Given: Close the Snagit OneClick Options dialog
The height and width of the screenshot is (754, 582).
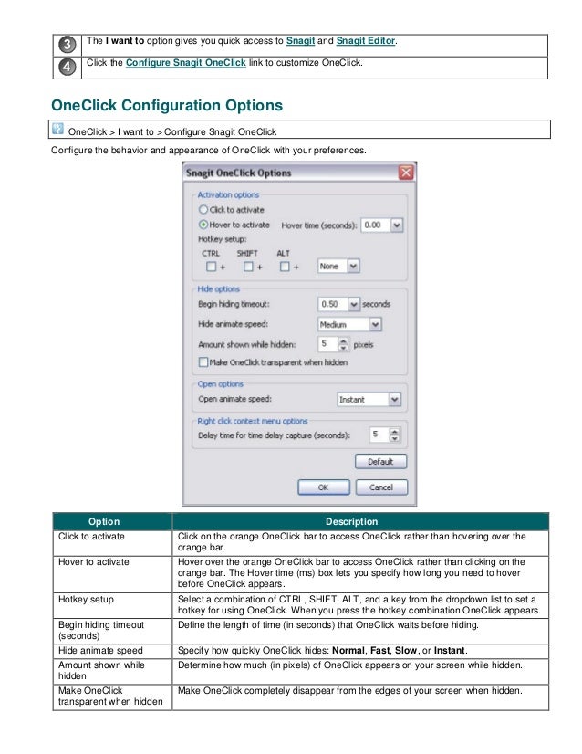Looking at the screenshot, I should point(406,173).
